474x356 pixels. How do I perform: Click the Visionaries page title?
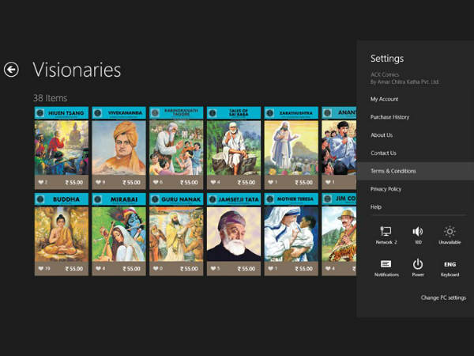coord(77,70)
